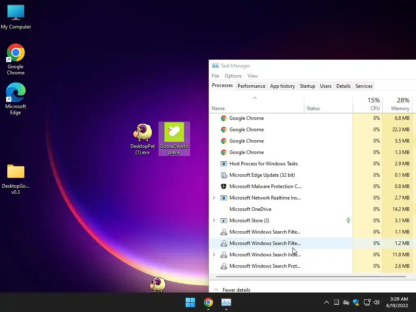
Task: Click the Chrome icon of the 22.3 MB process
Action: click(x=224, y=130)
